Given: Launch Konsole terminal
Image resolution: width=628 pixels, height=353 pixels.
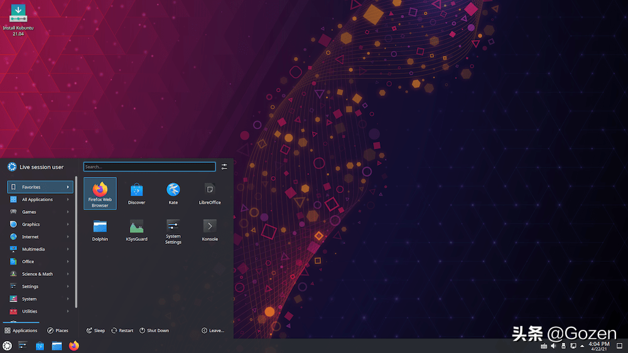Looking at the screenshot, I should coord(210,230).
